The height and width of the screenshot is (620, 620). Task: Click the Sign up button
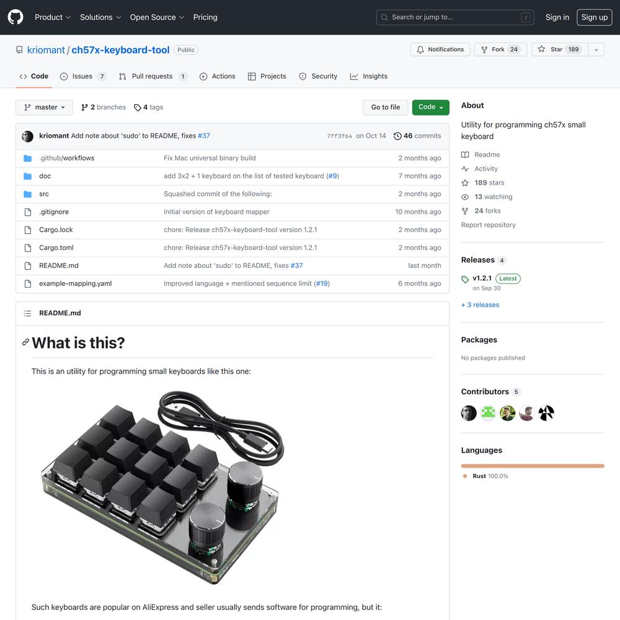[595, 17]
